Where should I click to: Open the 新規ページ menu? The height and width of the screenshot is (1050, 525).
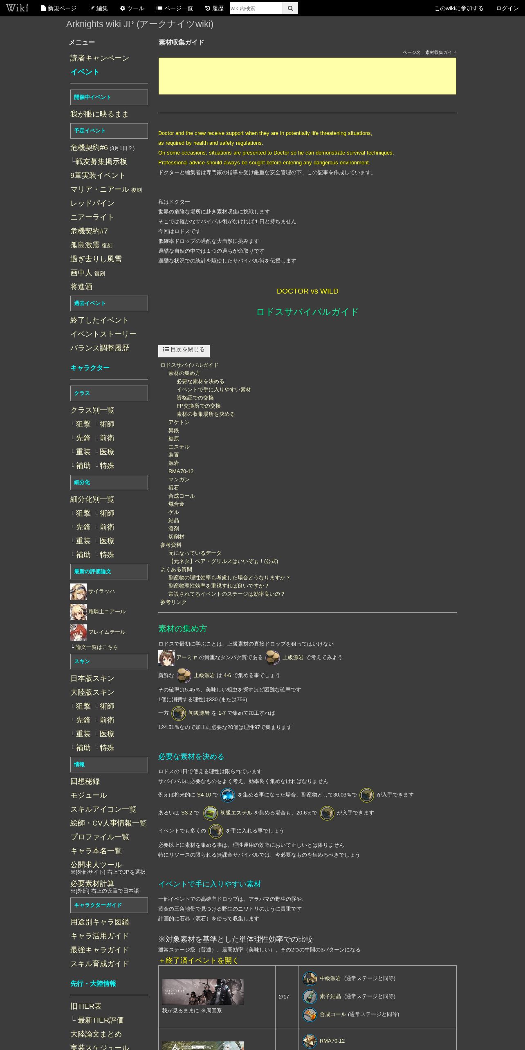click(x=58, y=8)
